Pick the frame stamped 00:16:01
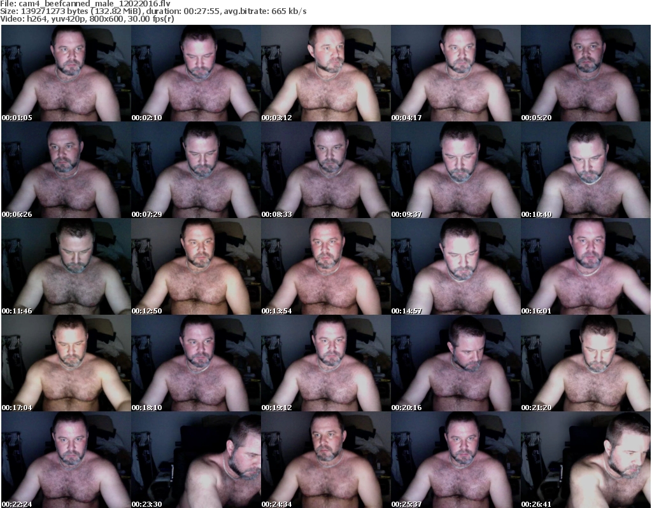652x508 pixels. [586, 266]
